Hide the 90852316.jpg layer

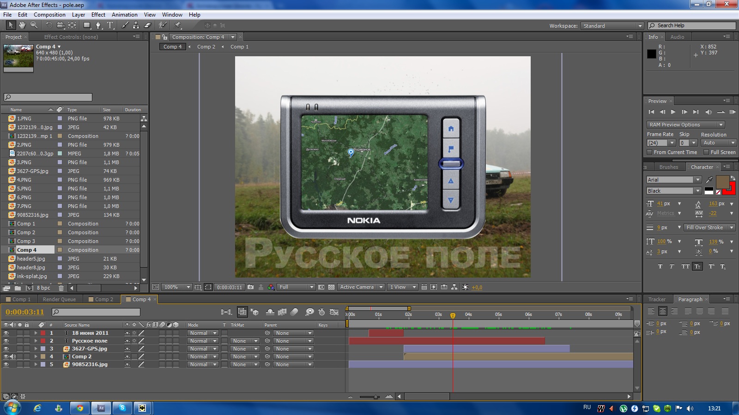pyautogui.click(x=6, y=365)
